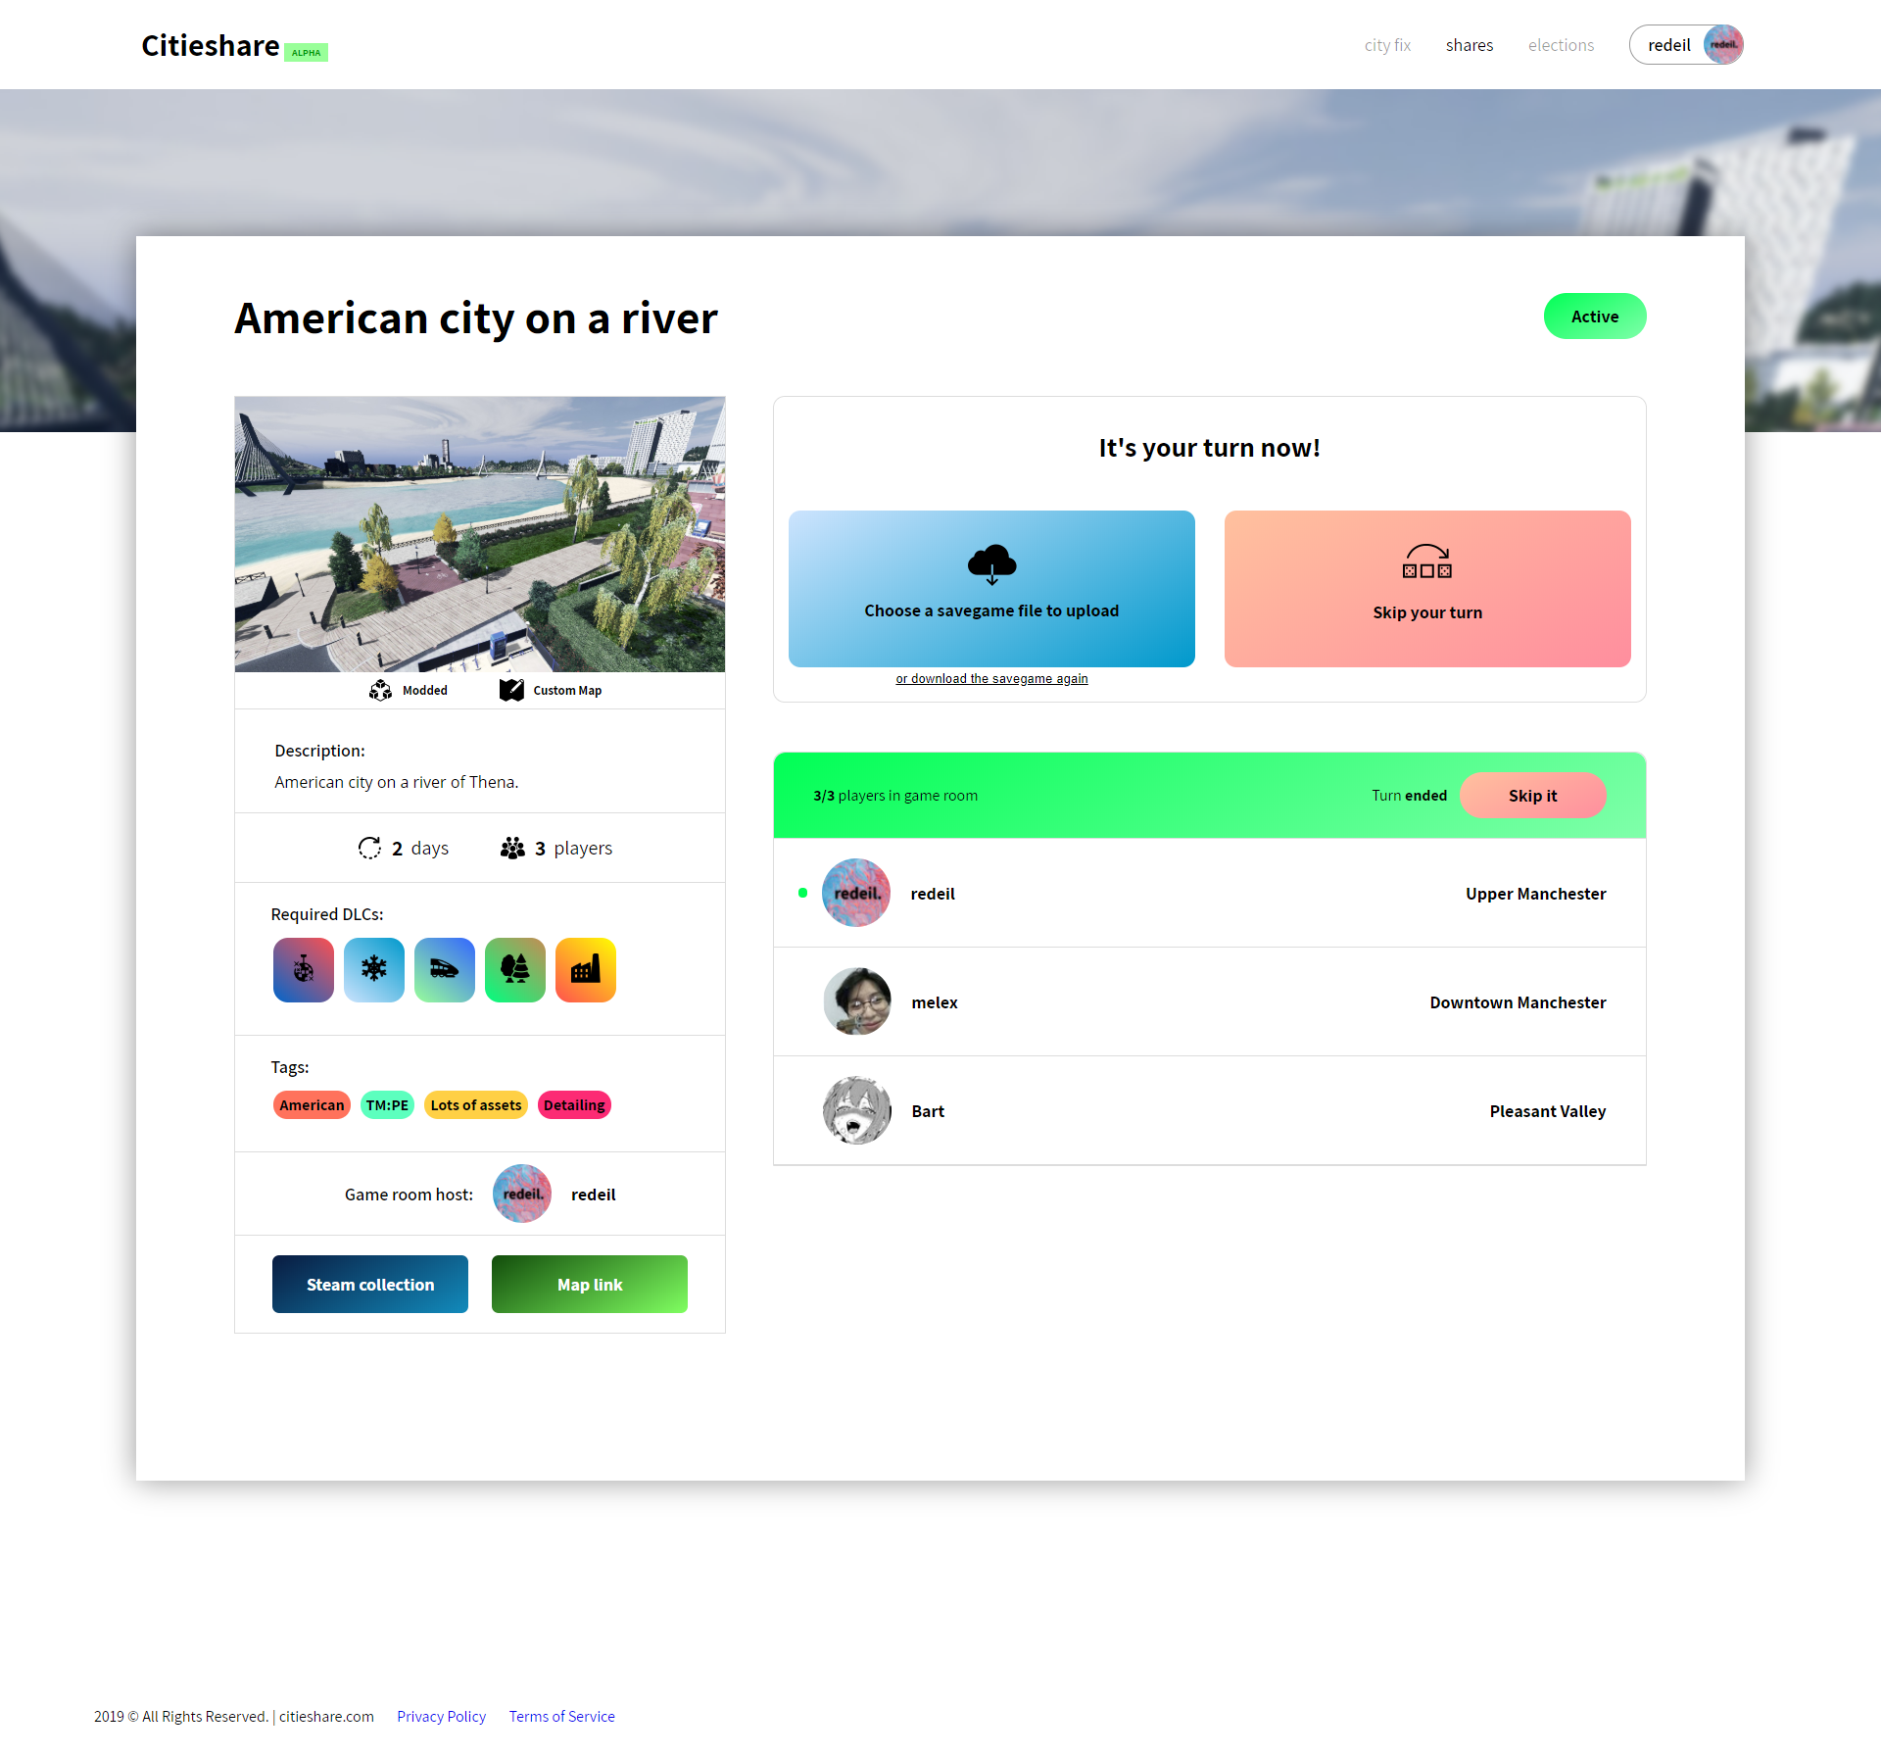Viewport: 1881px width, 1756px height.
Task: Click the shares navigation tab
Action: pos(1471,44)
